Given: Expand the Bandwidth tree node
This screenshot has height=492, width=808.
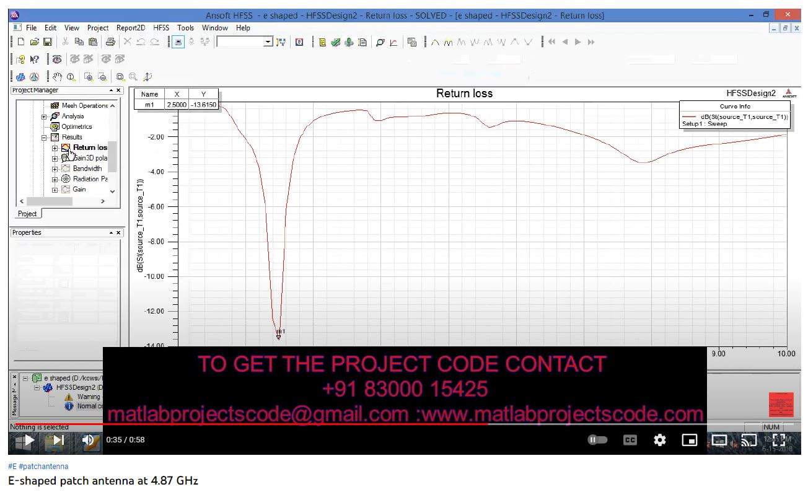Looking at the screenshot, I should (55, 169).
